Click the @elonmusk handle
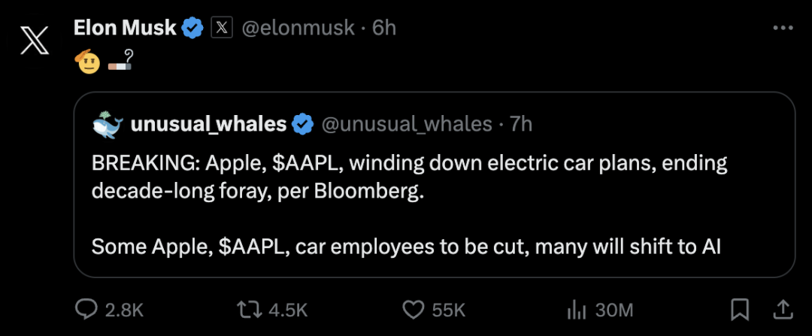Viewport: 812px width, 336px height. (x=297, y=29)
